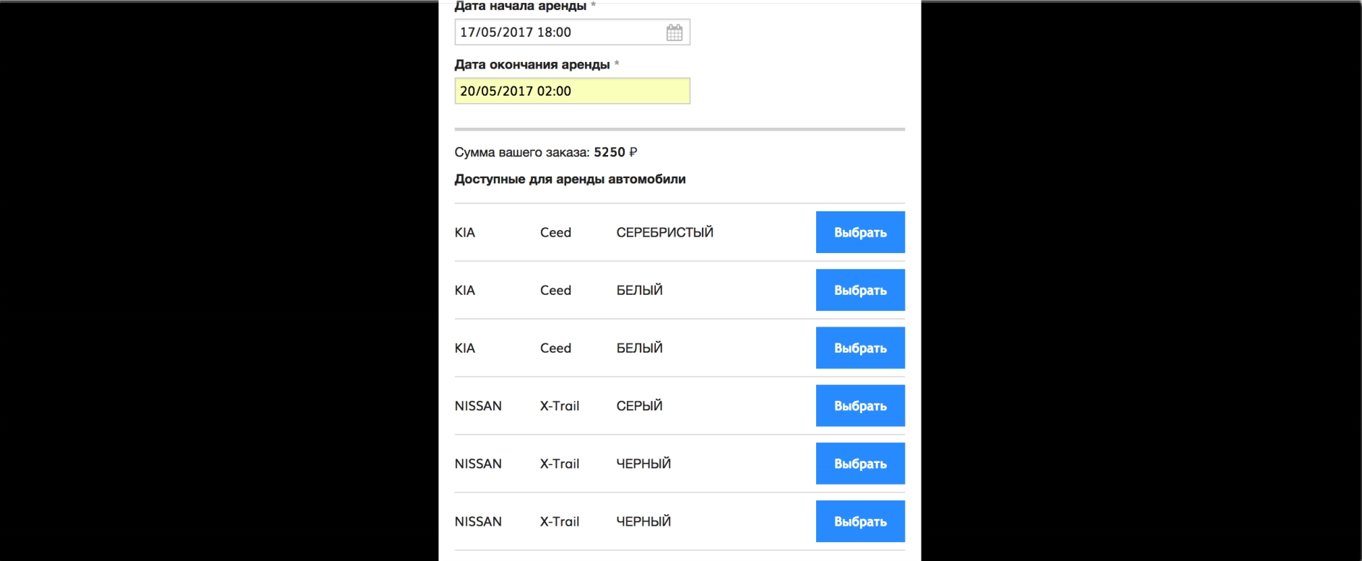Click the Дата окончания аренды label
Screen dimensions: 1362x561
(x=532, y=64)
